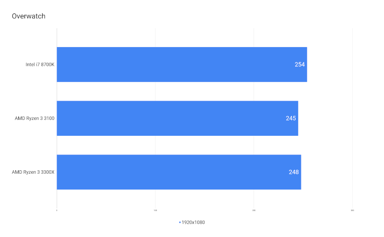
Task: Select the Intel i7 8700K bar
Action: tap(182, 64)
